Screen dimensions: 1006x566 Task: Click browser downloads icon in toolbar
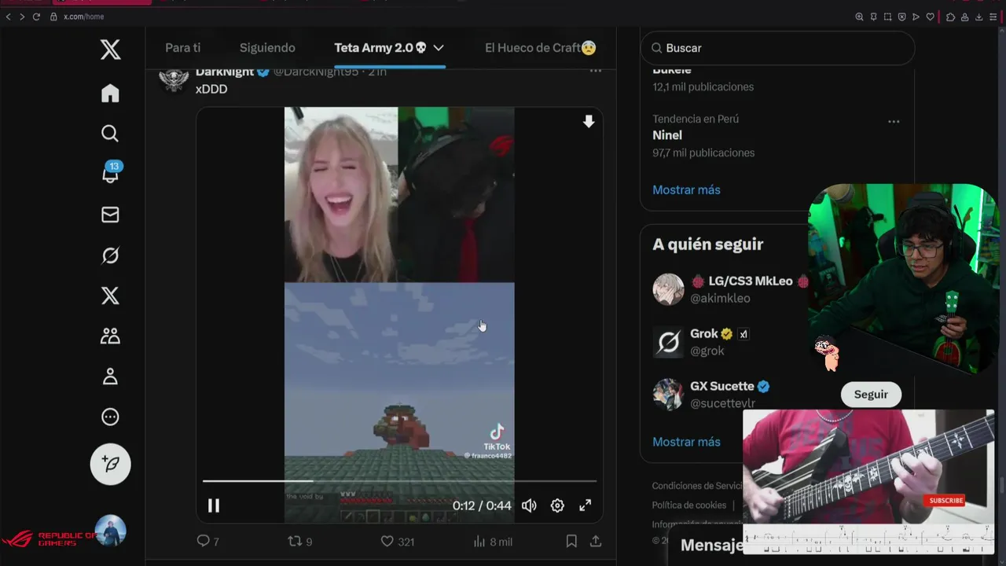pyautogui.click(x=979, y=17)
